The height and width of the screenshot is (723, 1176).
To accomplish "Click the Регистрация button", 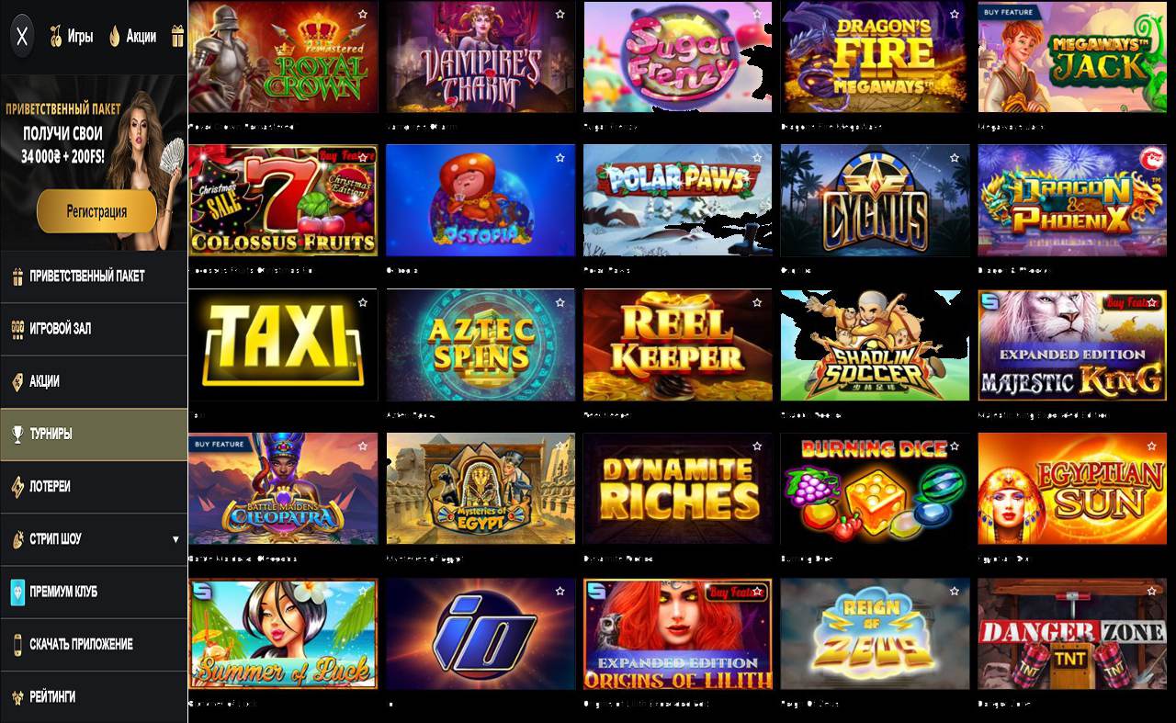I will click(96, 211).
